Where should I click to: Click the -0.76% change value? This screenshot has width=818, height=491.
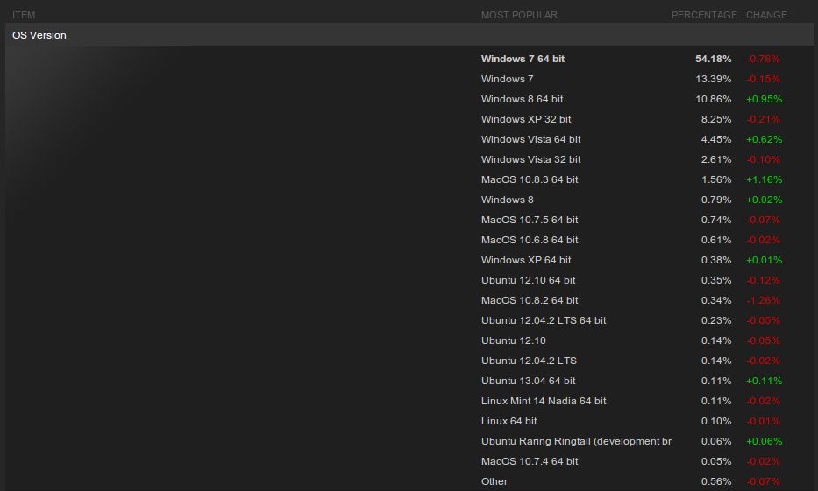click(x=764, y=59)
